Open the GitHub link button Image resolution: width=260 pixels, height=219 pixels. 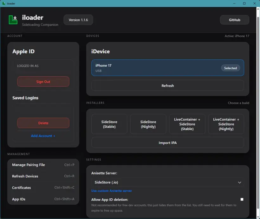(234, 20)
